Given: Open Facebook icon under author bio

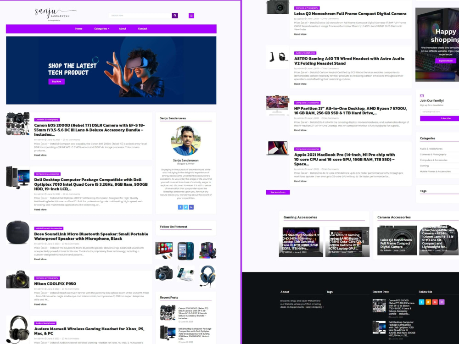Looking at the screenshot, I should coord(180,207).
